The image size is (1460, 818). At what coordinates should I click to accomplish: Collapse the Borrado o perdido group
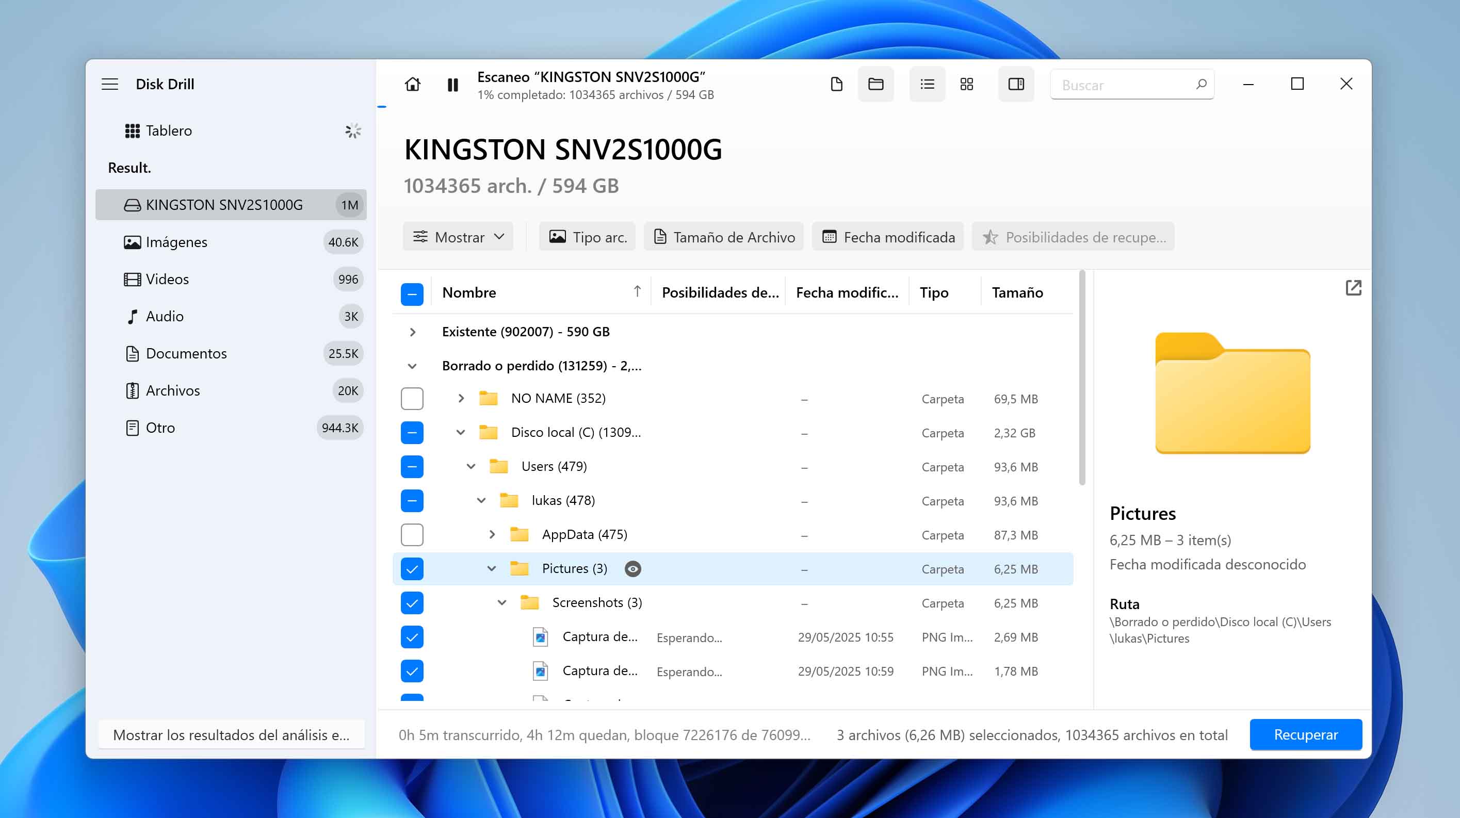(x=413, y=366)
